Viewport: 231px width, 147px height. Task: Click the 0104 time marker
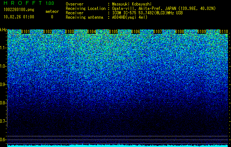(91, 32)
